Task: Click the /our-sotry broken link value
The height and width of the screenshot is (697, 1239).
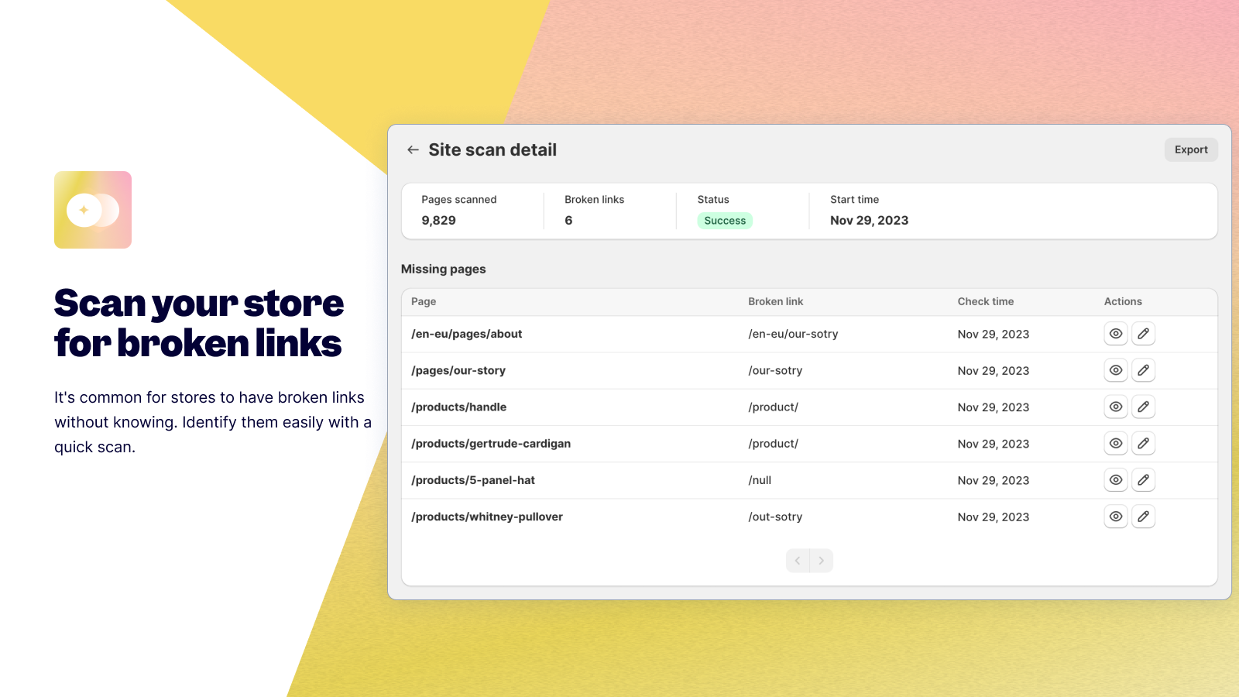Action: (x=775, y=370)
